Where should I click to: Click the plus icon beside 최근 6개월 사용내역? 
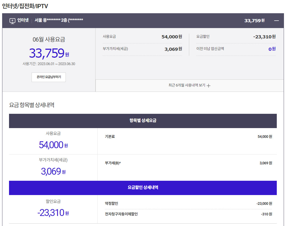pos(209,85)
